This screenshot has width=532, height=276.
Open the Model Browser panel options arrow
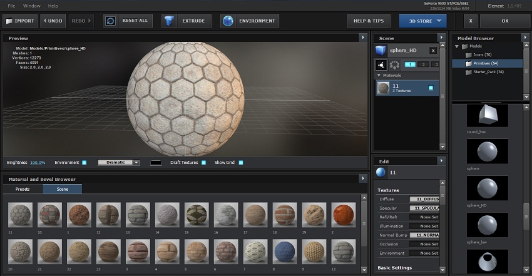tap(525, 38)
